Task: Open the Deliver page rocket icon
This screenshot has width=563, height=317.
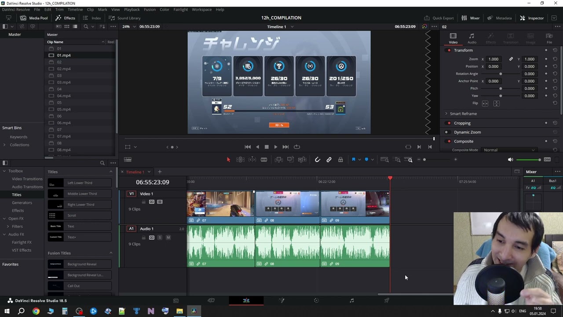Action: pos(387,301)
